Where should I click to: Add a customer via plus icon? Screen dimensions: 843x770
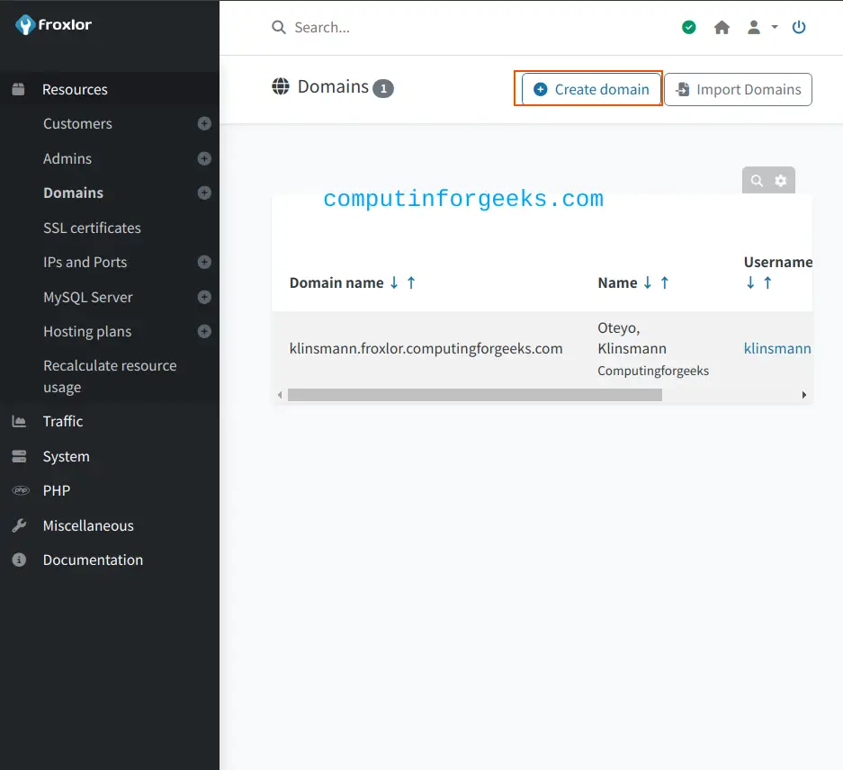point(204,123)
